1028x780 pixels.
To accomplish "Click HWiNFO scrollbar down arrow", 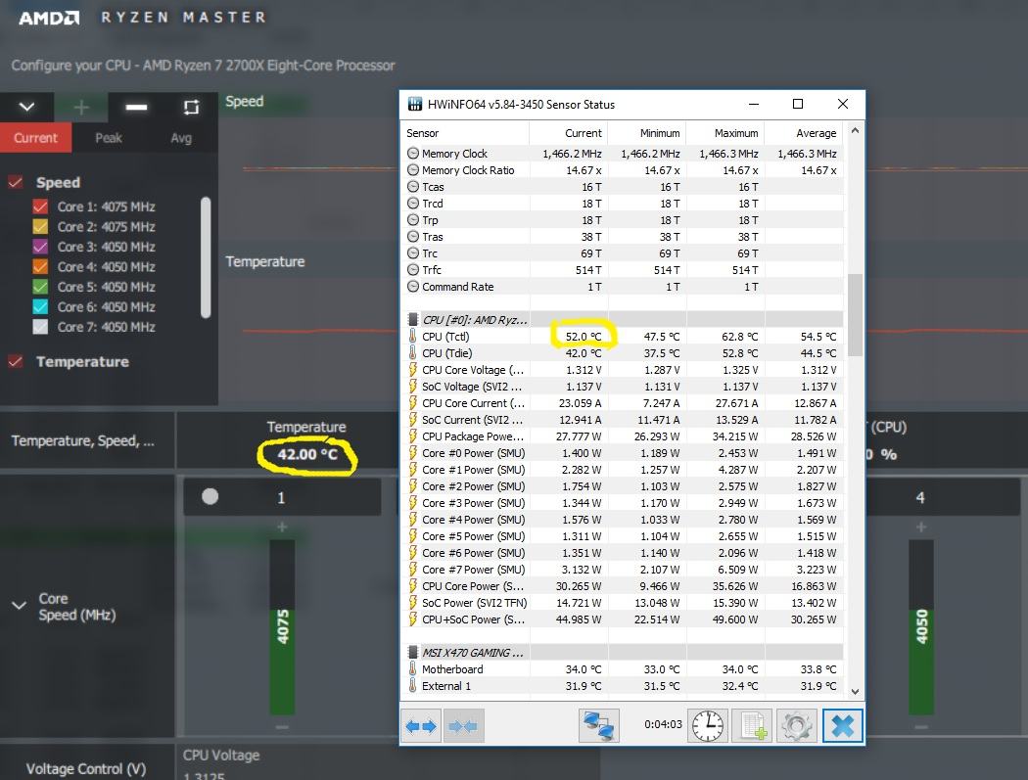I will coord(855,691).
